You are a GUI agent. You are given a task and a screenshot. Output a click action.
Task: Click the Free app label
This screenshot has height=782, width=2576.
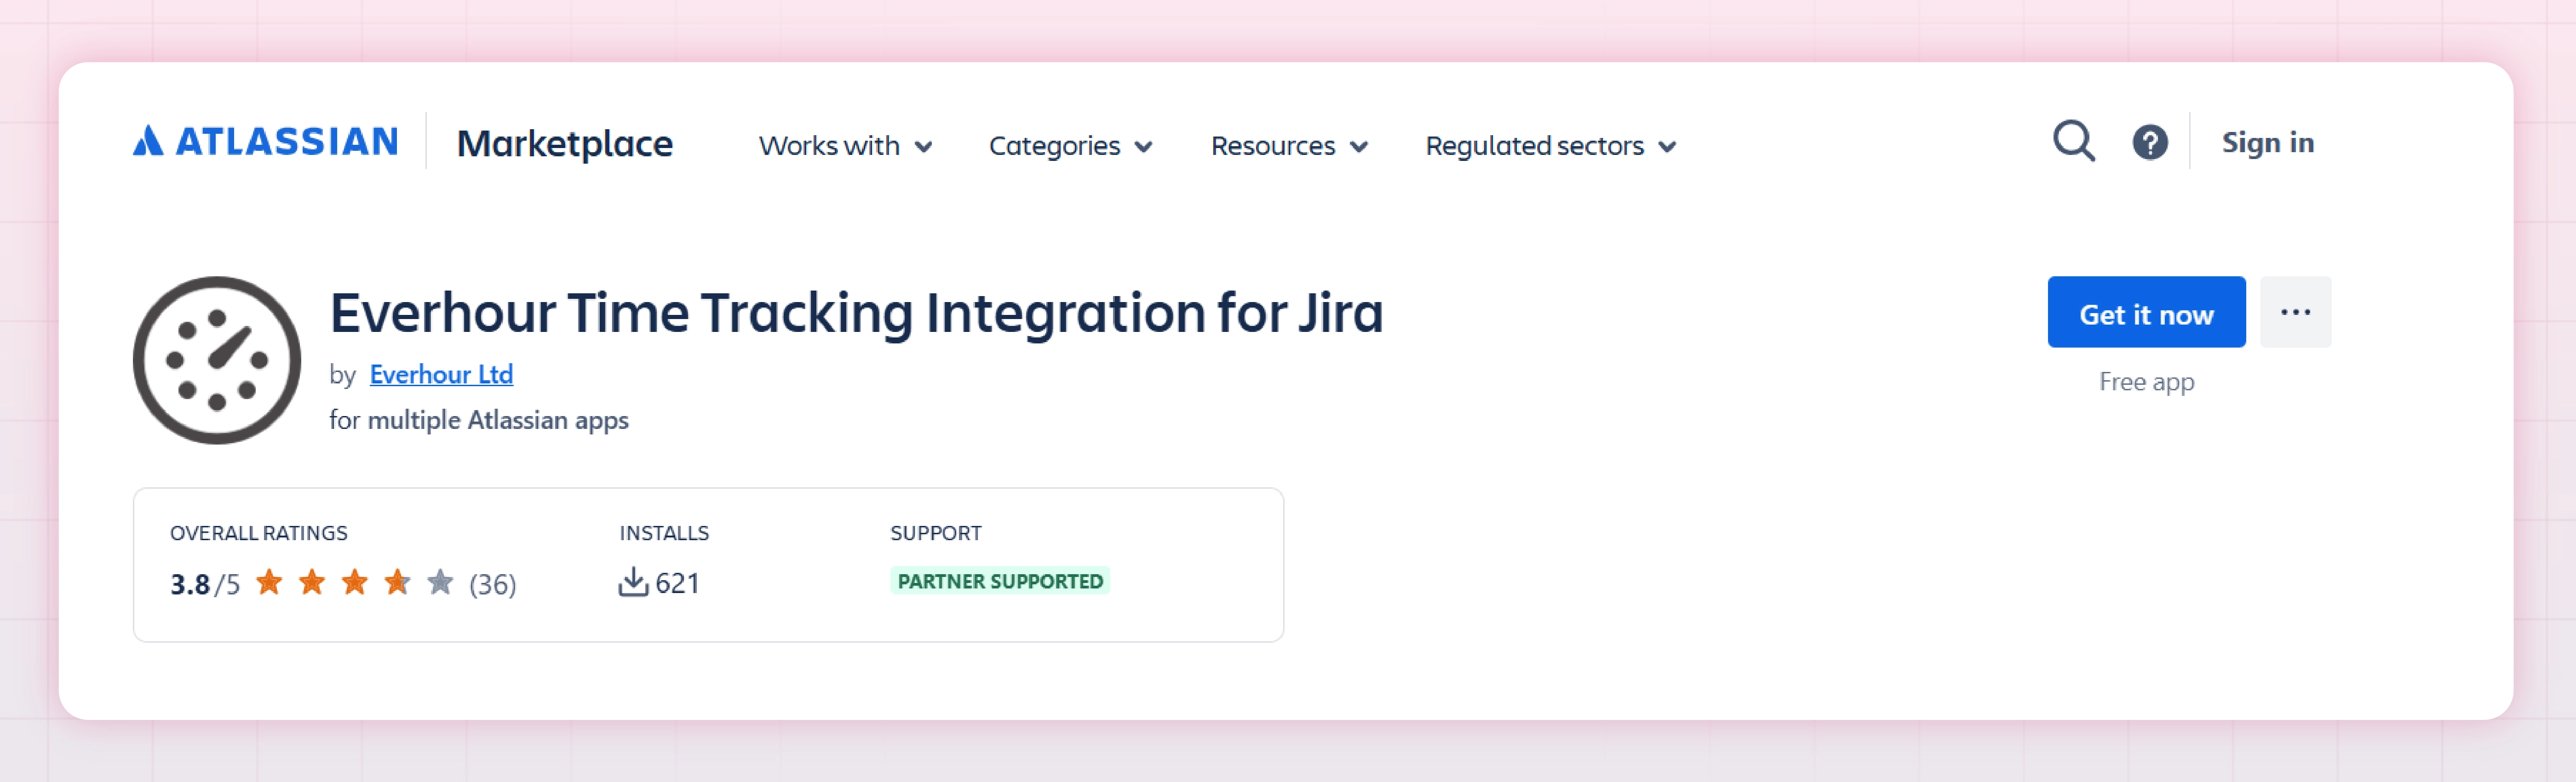coord(2146,382)
